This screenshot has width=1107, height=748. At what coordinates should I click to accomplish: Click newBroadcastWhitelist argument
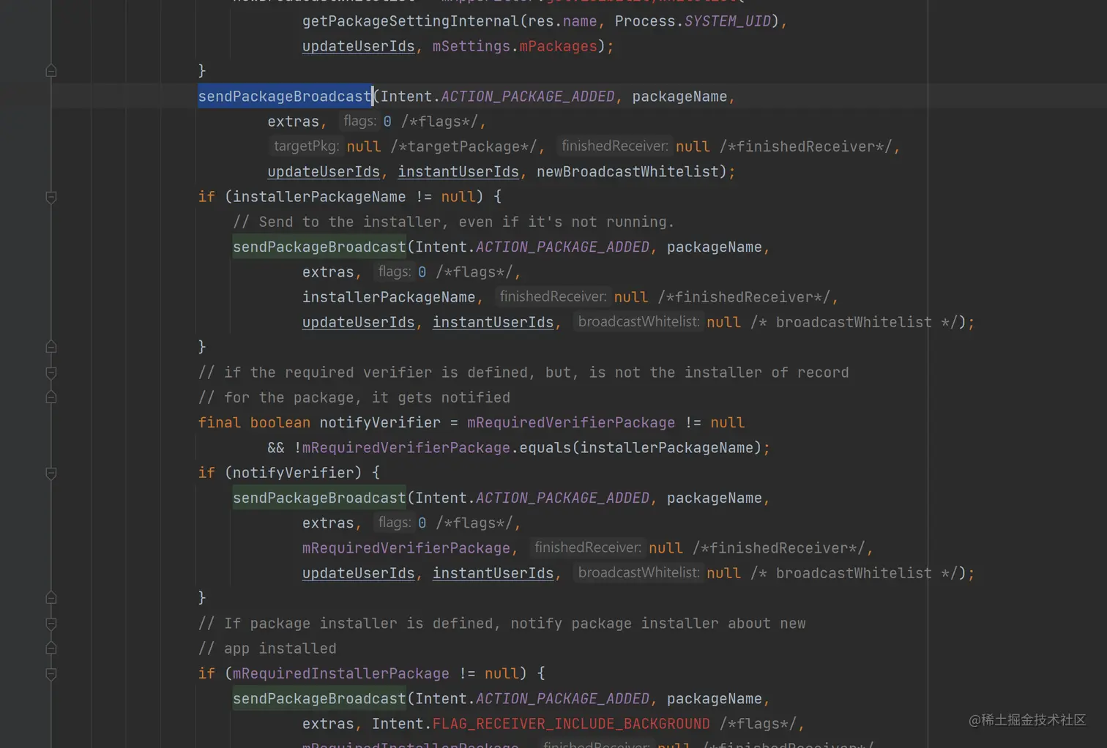coord(627,171)
